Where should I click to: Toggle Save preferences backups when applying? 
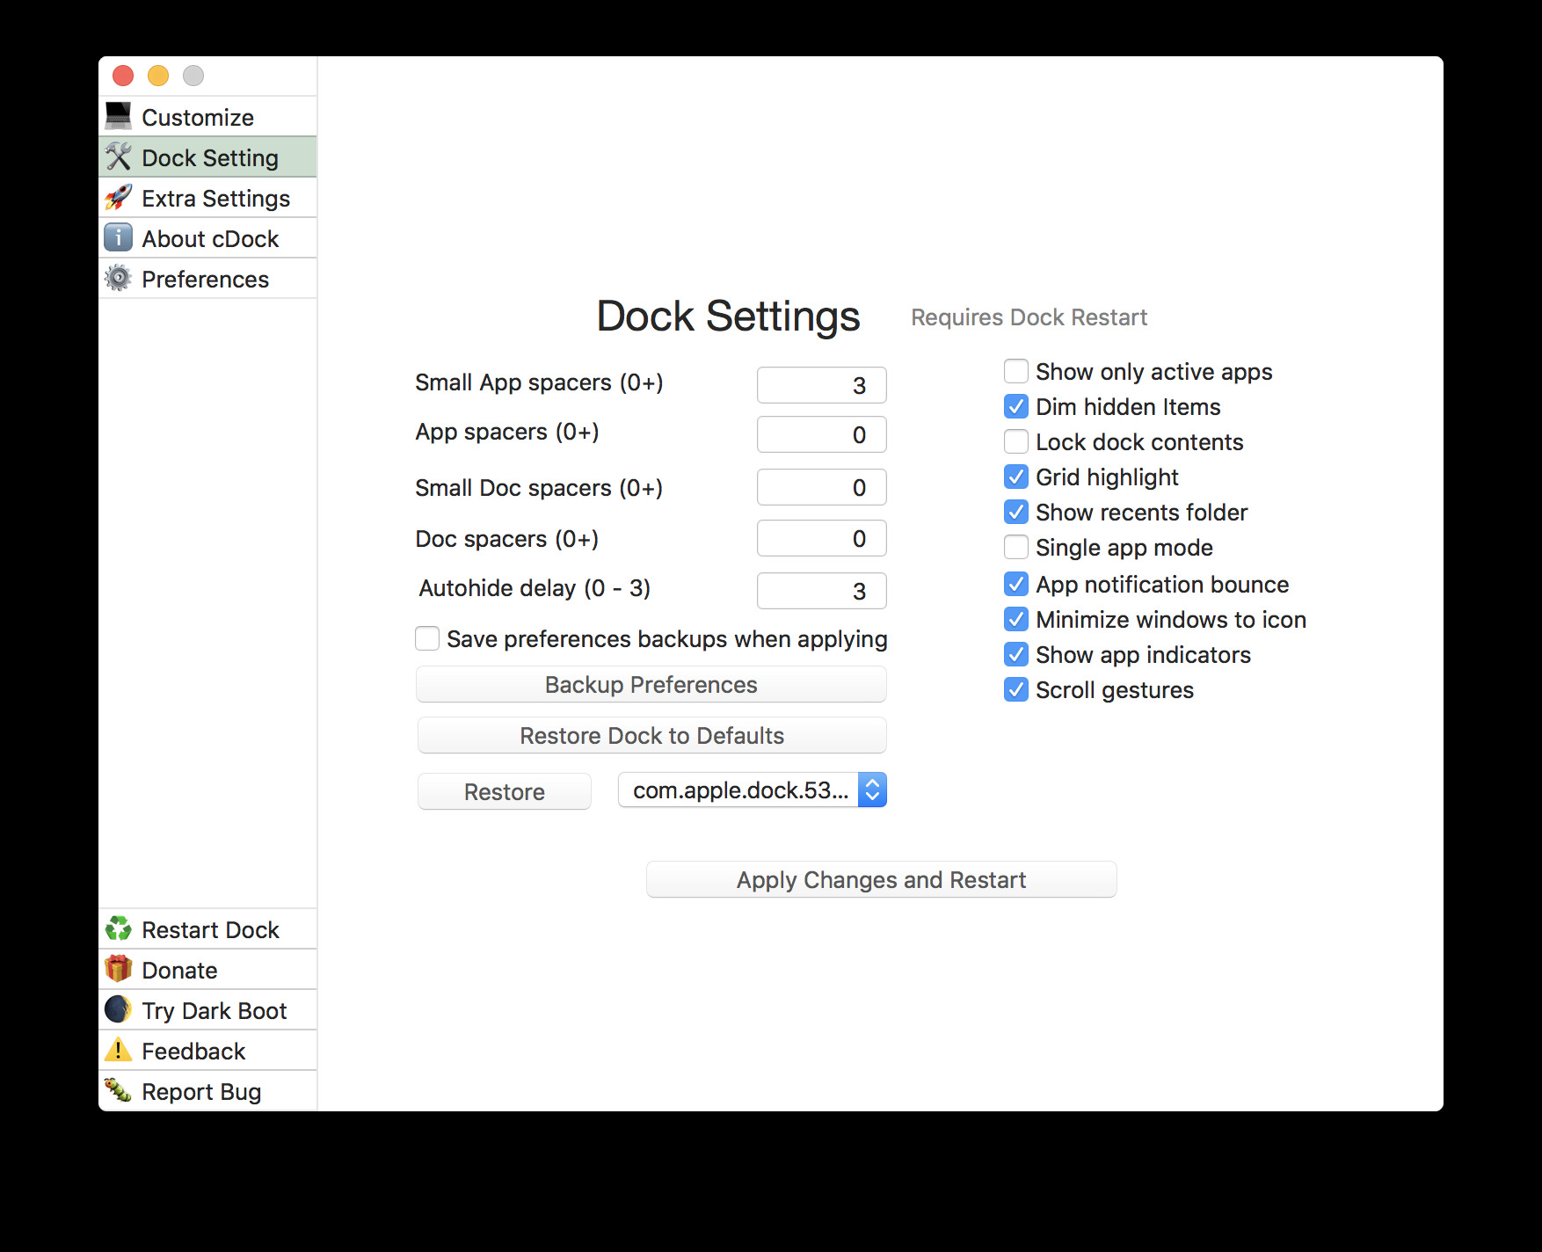coord(427,639)
